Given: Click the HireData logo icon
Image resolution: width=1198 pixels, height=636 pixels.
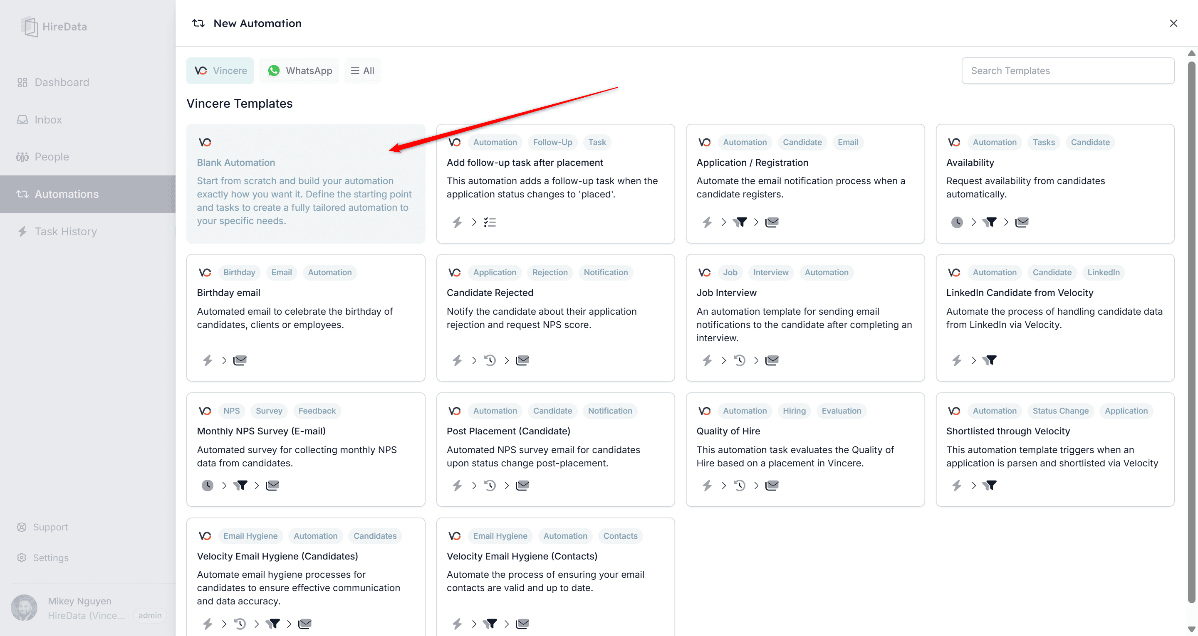Looking at the screenshot, I should [30, 27].
